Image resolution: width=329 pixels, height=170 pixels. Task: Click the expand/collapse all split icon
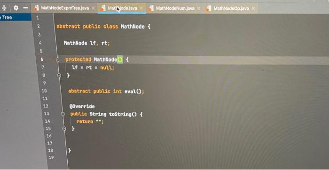click(x=4, y=8)
